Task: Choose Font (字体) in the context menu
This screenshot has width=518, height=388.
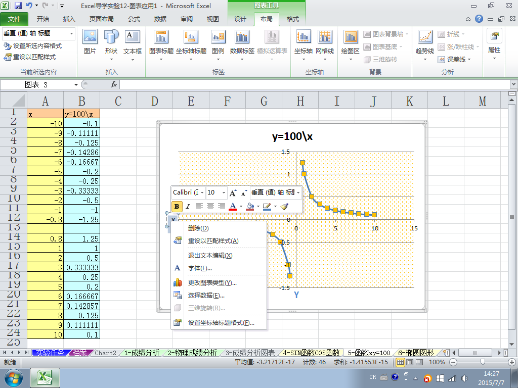Action: (x=219, y=268)
